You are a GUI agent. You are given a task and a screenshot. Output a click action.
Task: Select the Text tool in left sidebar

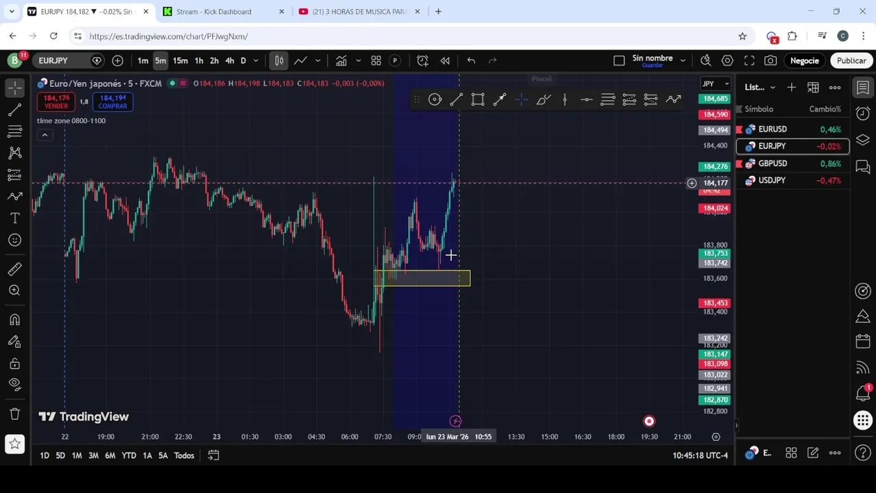(15, 218)
